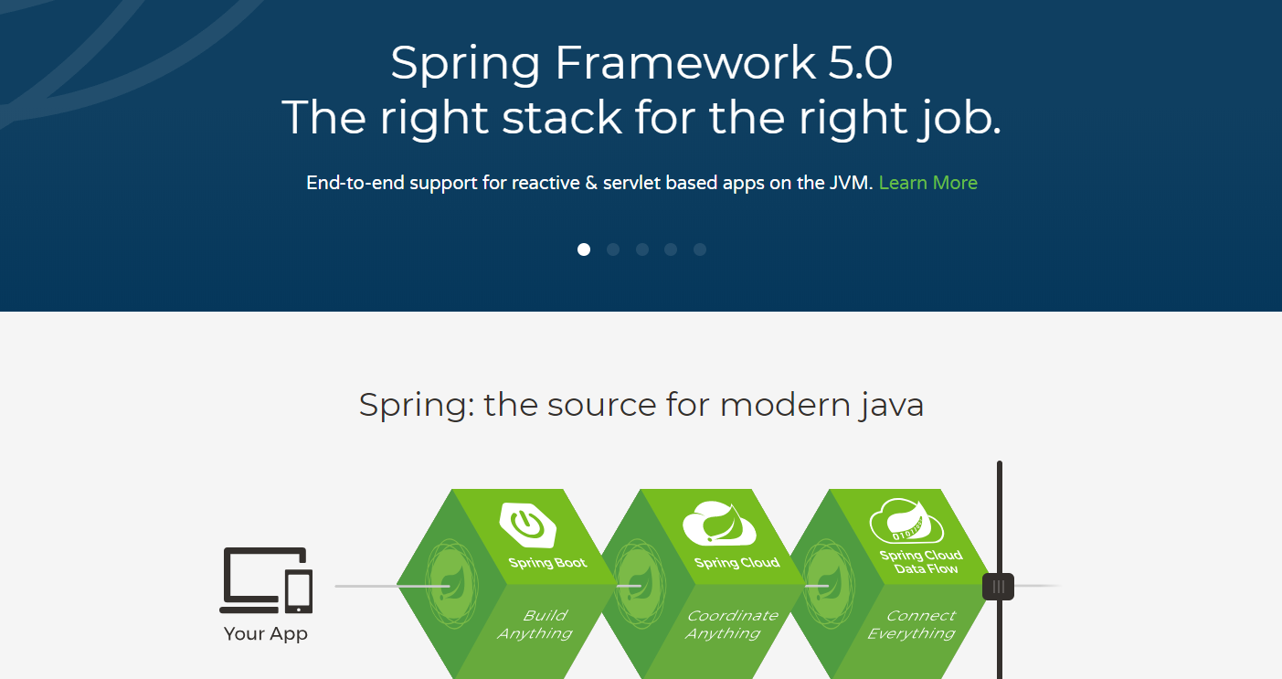Click the Spring Framework 5.0 headline
This screenshot has width=1282, height=679.
pyautogui.click(x=641, y=62)
